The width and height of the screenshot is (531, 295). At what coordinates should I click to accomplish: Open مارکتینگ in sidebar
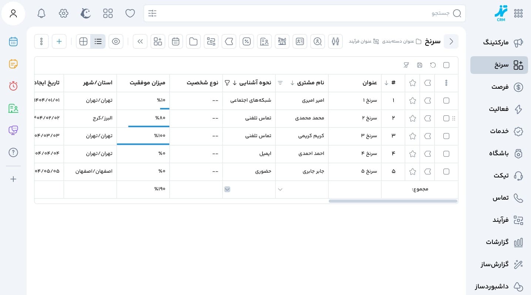point(499,43)
